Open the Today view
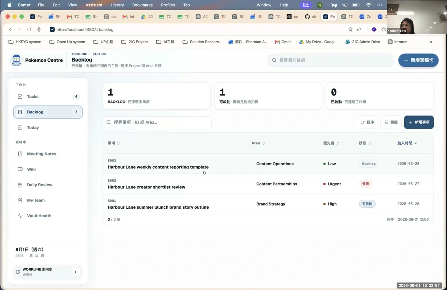The width and height of the screenshot is (447, 290). point(48,128)
